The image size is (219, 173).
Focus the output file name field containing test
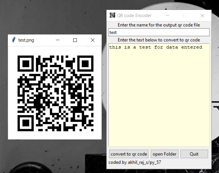point(159,32)
